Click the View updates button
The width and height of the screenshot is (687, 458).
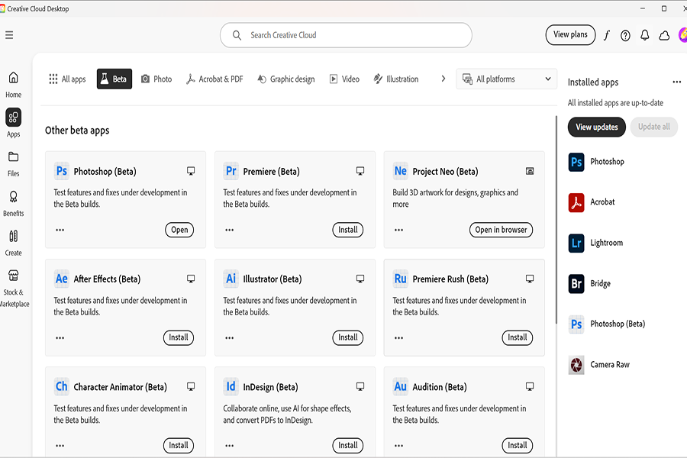596,127
